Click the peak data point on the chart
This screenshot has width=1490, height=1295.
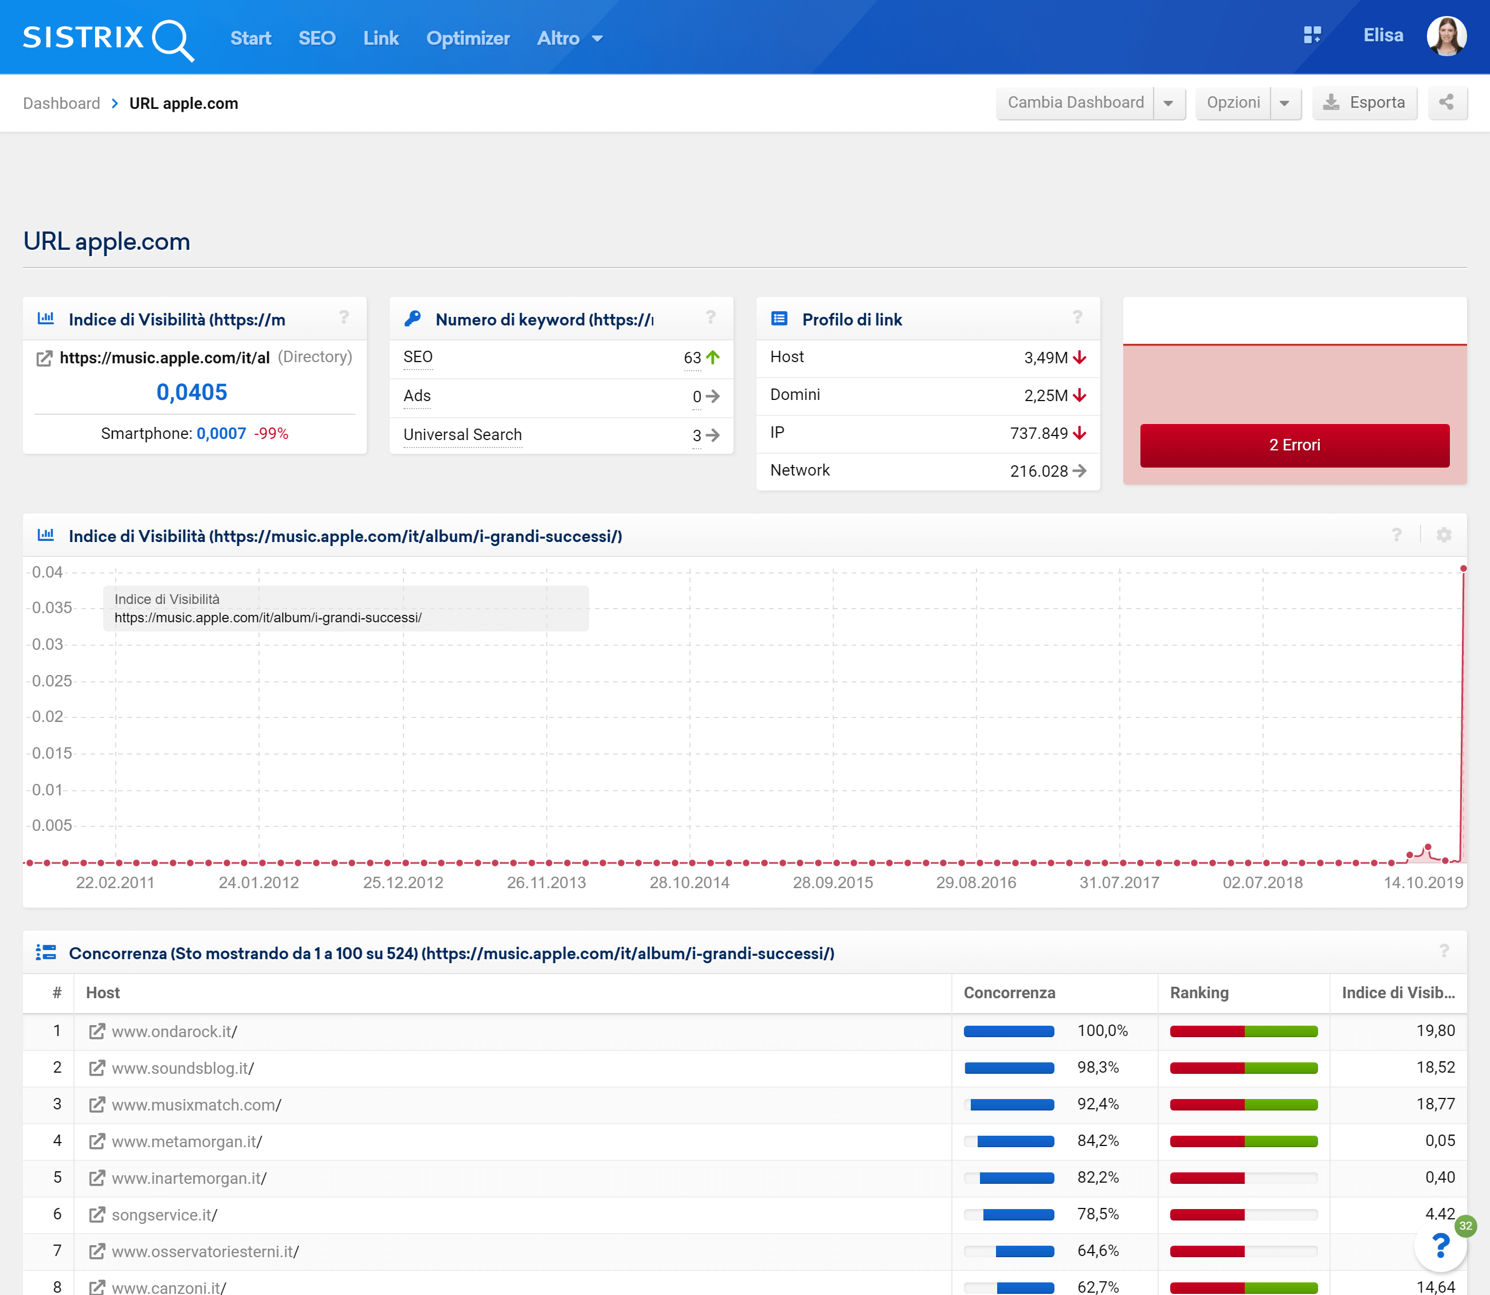click(1463, 569)
